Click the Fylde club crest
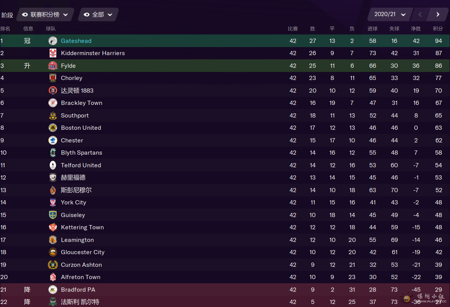The image size is (450, 307). coord(53,66)
